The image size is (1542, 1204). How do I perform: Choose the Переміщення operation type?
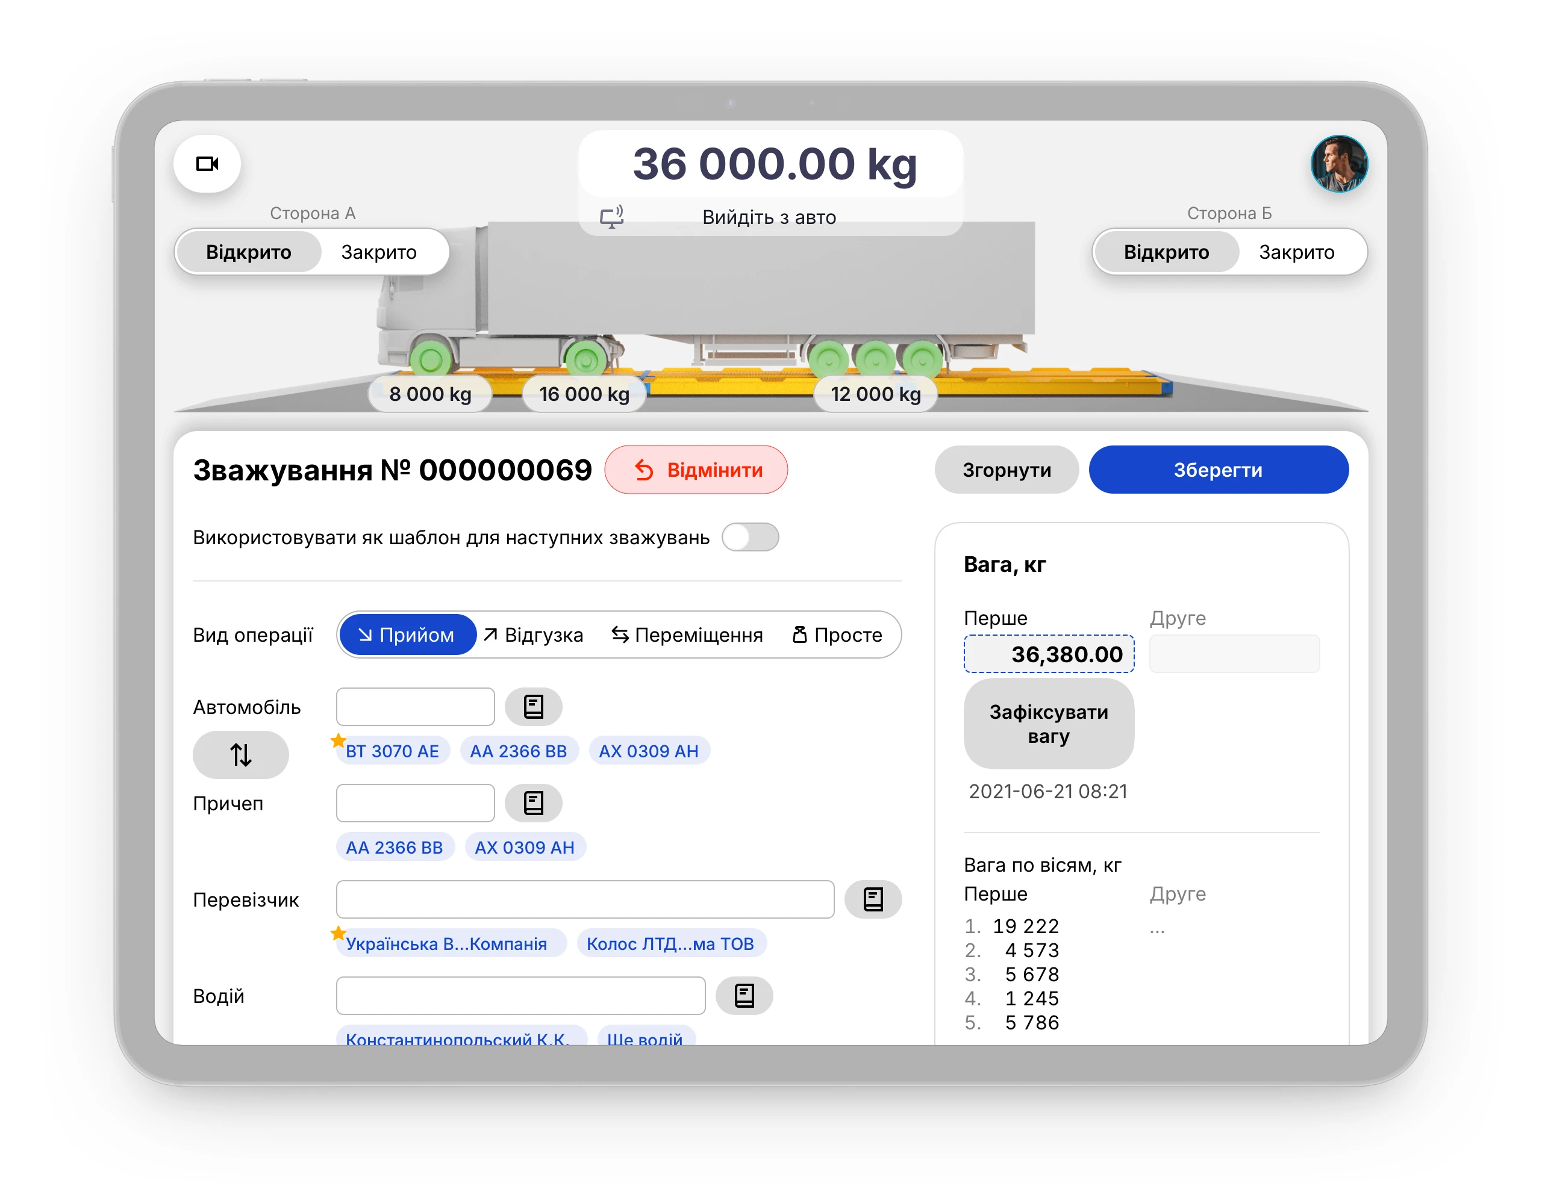pyautogui.click(x=687, y=635)
